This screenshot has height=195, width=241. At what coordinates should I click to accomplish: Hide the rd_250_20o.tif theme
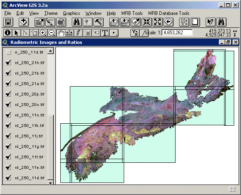(8, 105)
